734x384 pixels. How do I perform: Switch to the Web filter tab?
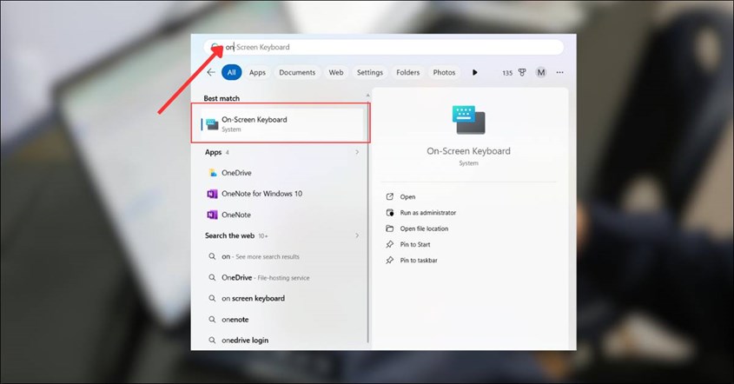click(x=335, y=72)
